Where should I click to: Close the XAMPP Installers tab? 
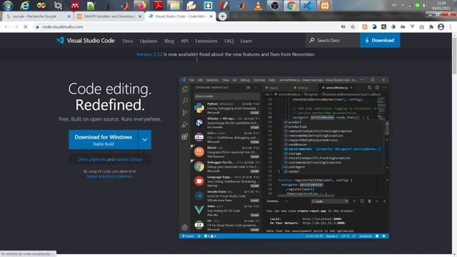(x=140, y=16)
